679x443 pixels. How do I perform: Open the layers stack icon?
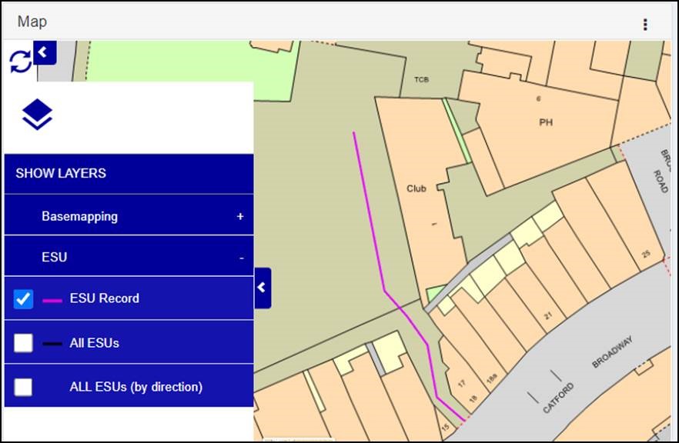(x=37, y=115)
